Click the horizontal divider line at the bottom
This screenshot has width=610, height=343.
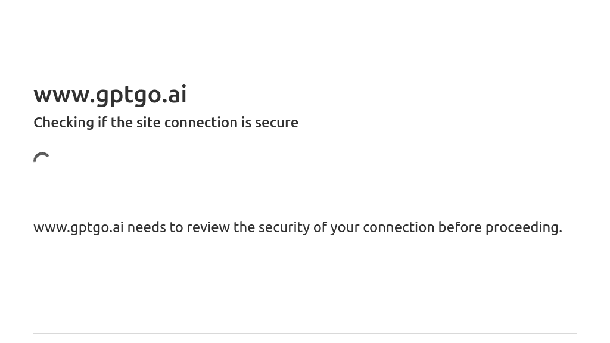point(305,333)
